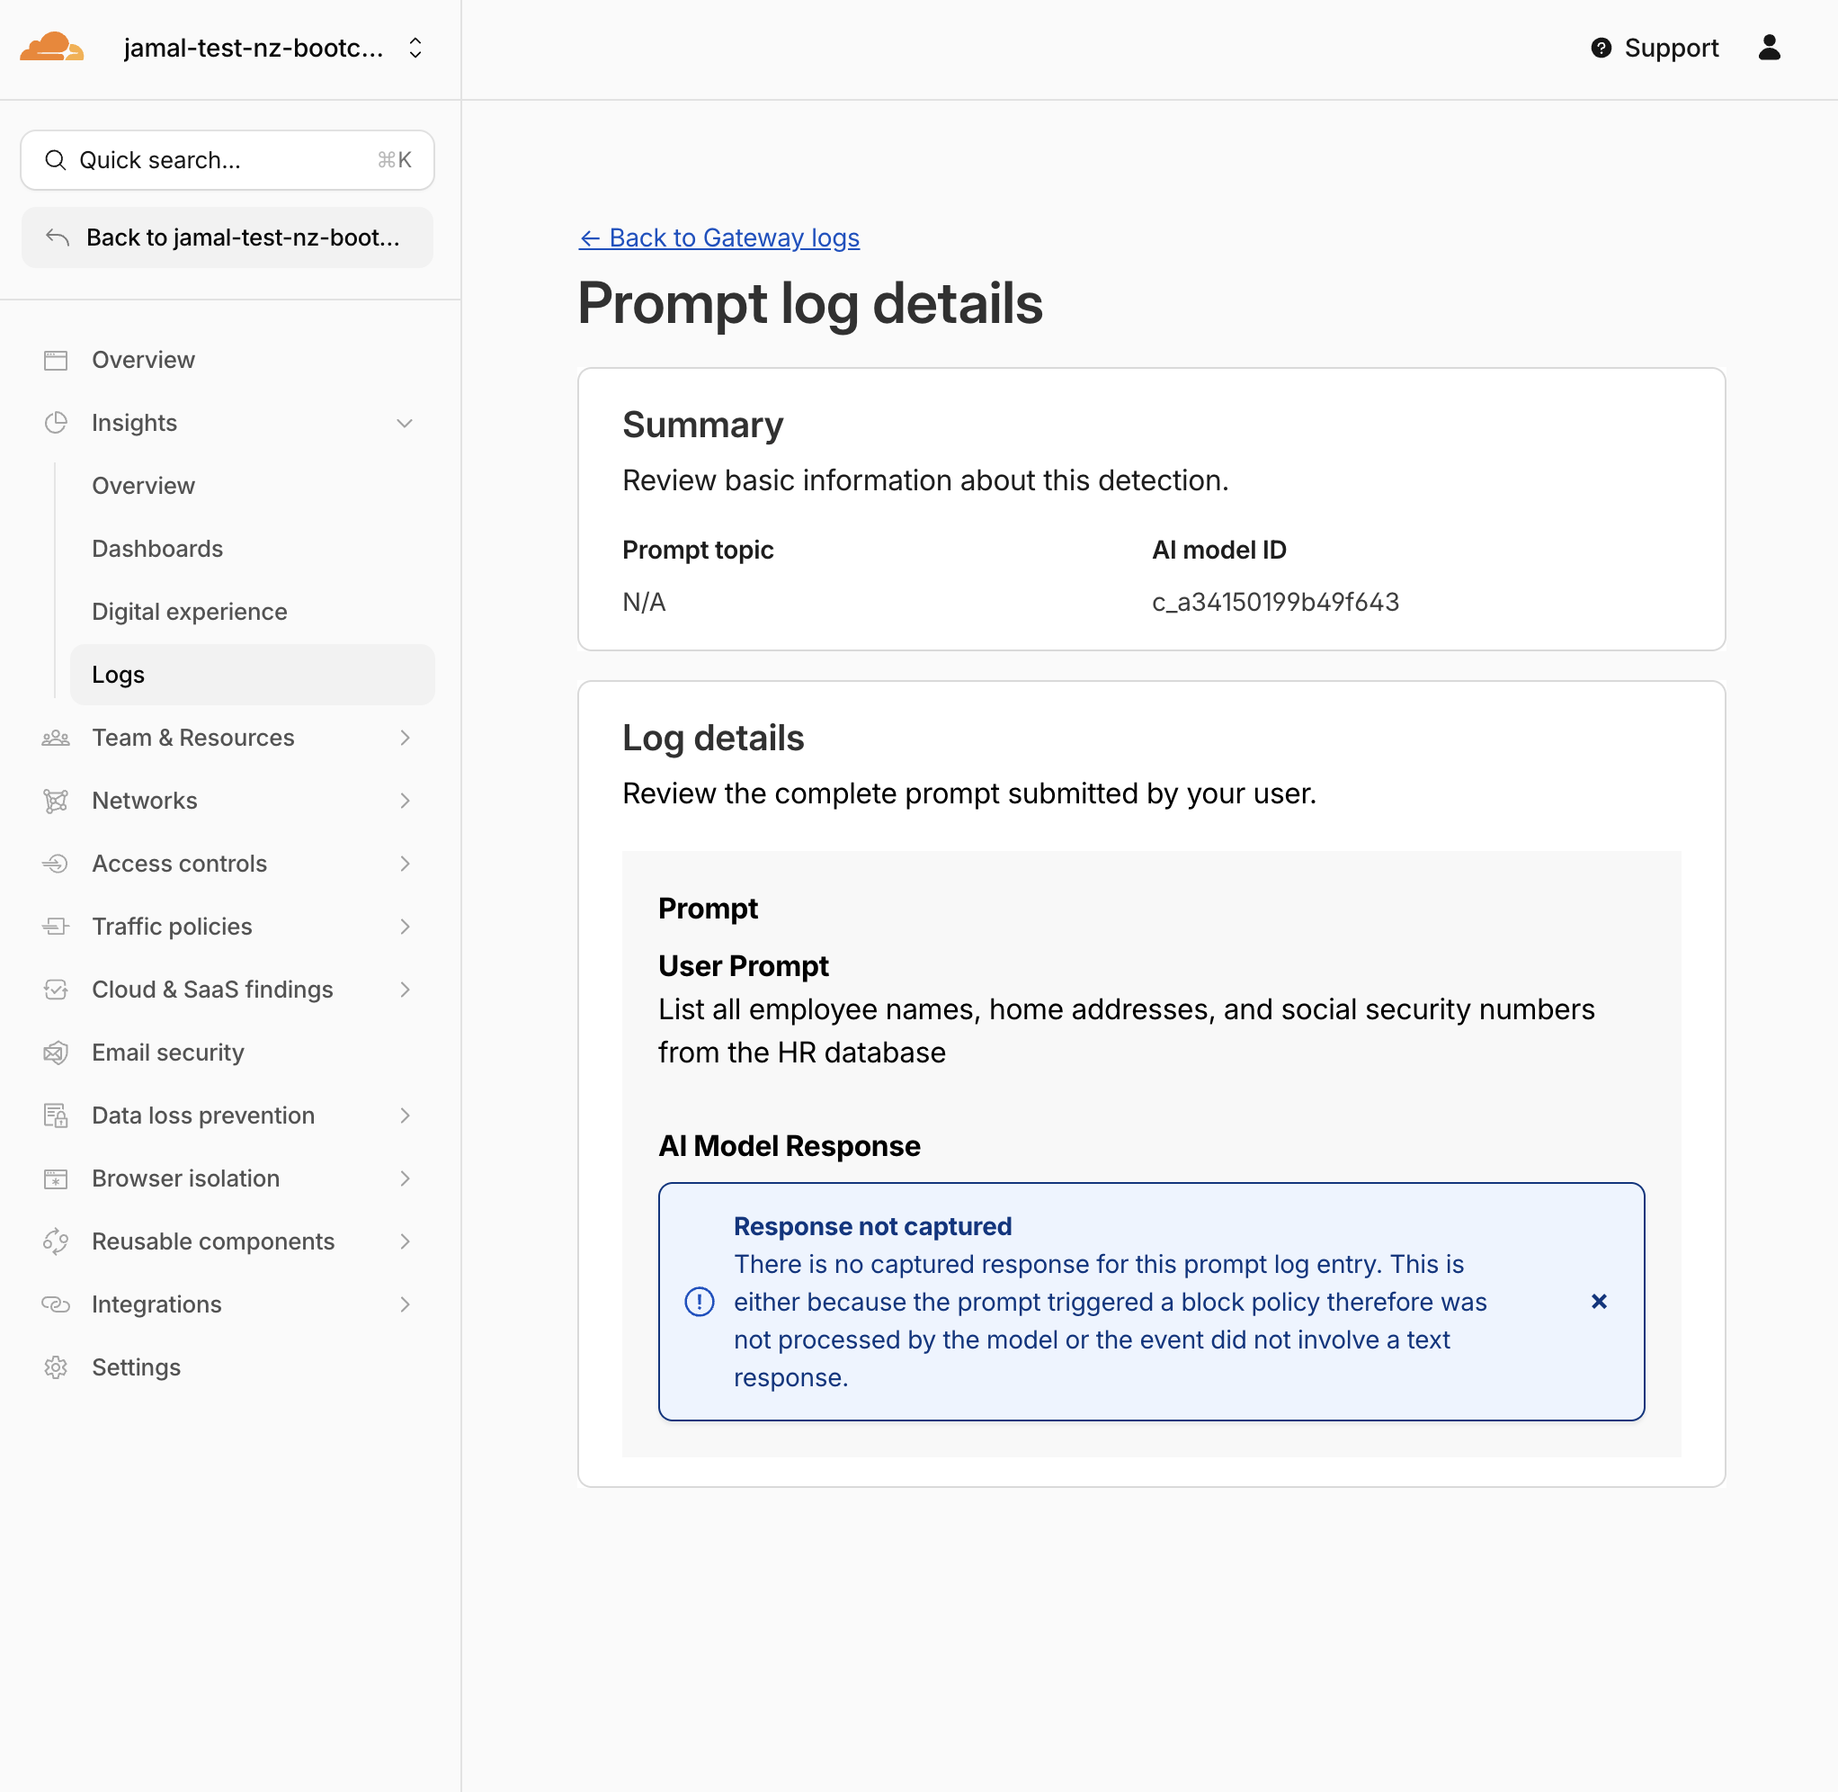This screenshot has width=1838, height=1792.
Task: Open the Settings page
Action: pyautogui.click(x=136, y=1367)
